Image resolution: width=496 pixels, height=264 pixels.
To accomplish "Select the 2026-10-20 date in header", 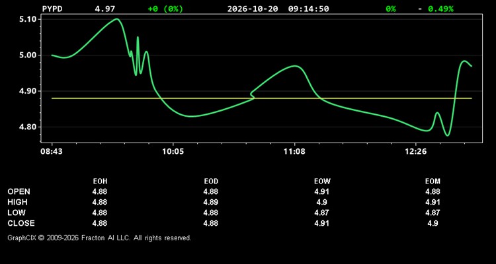I will (x=253, y=9).
